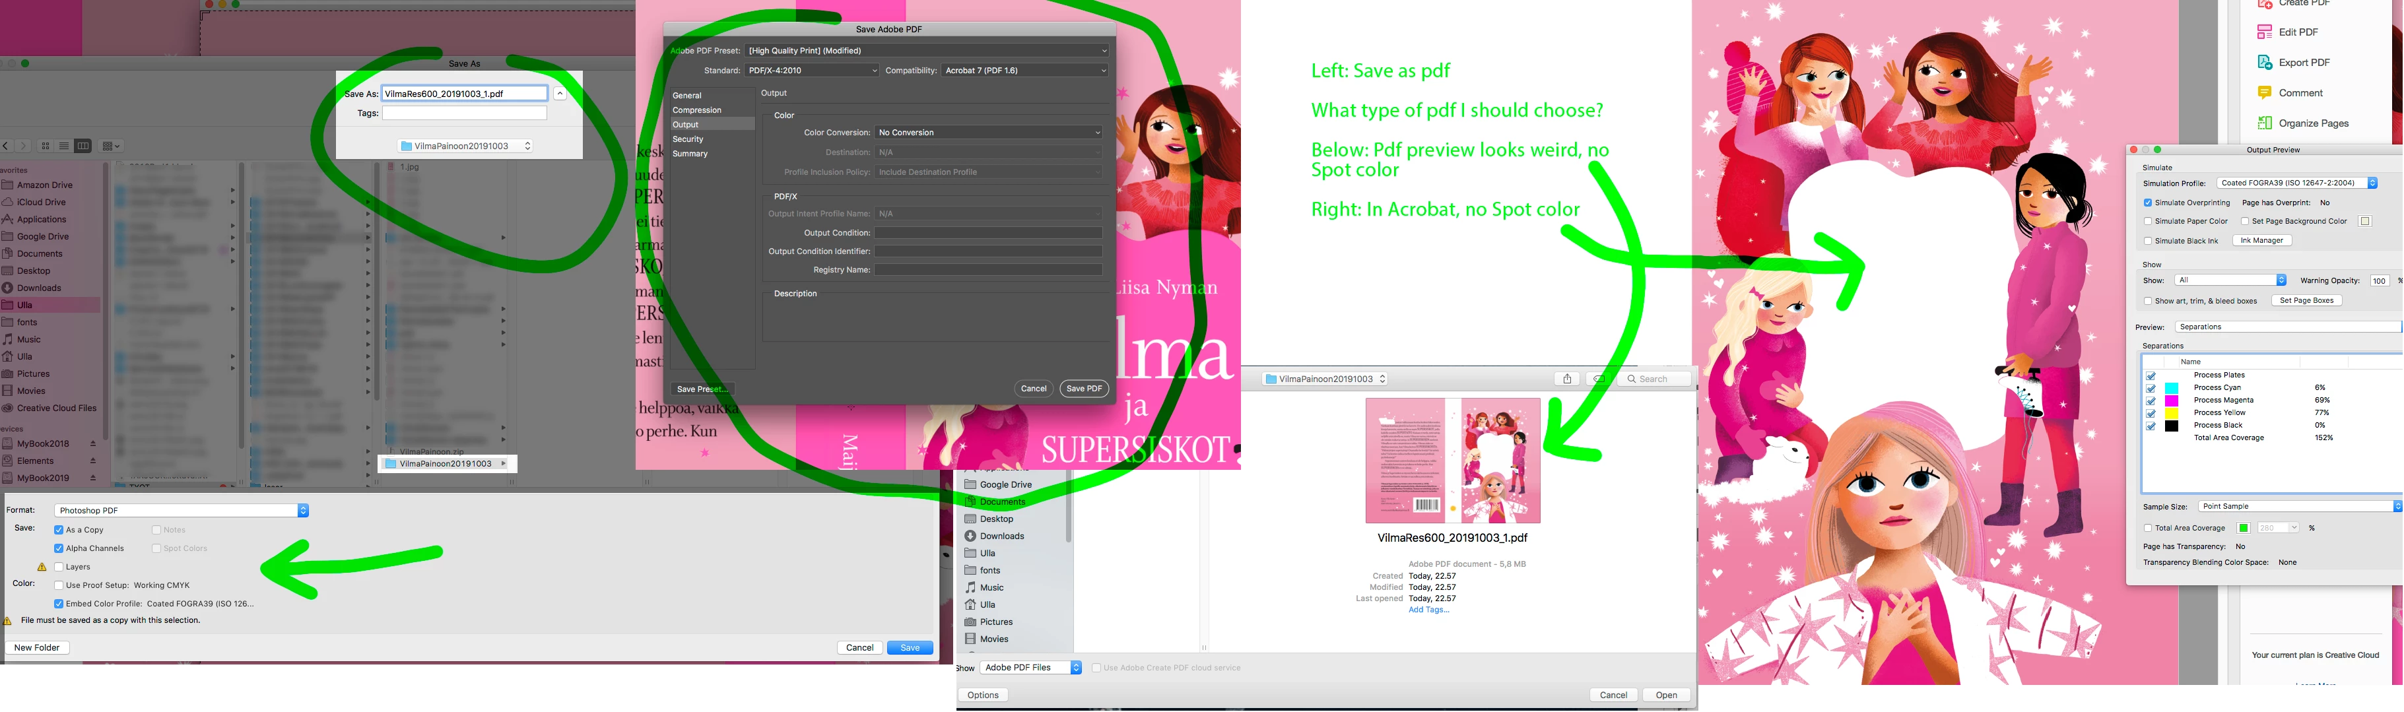2404x712 pixels.
Task: Open the Comment tool in Acrobat
Action: 2289,92
